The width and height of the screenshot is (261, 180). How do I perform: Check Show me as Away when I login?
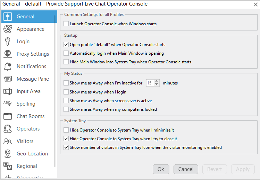(x=66, y=92)
